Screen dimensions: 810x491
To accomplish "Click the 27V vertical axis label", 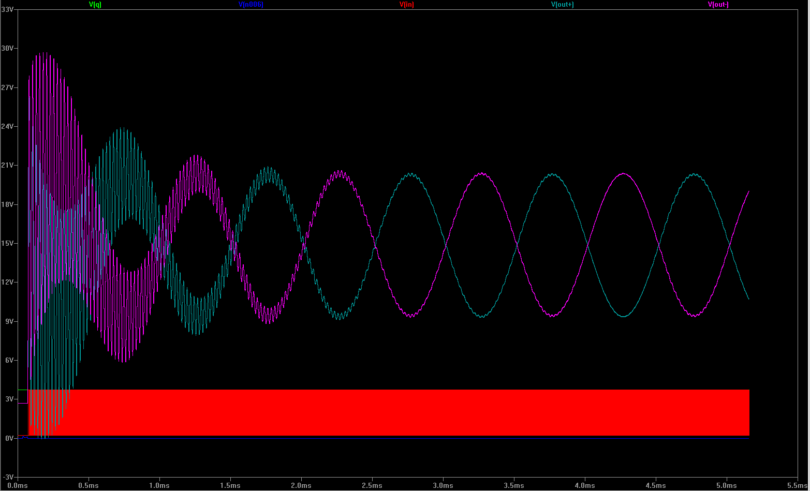I will click(7, 87).
